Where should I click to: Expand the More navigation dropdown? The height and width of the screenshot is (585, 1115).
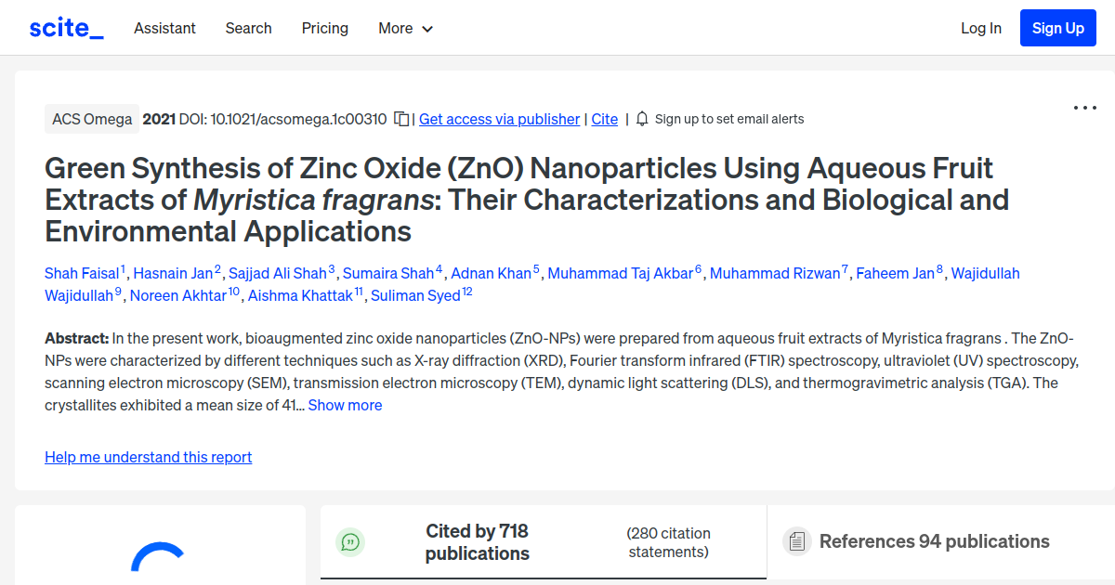tap(405, 28)
